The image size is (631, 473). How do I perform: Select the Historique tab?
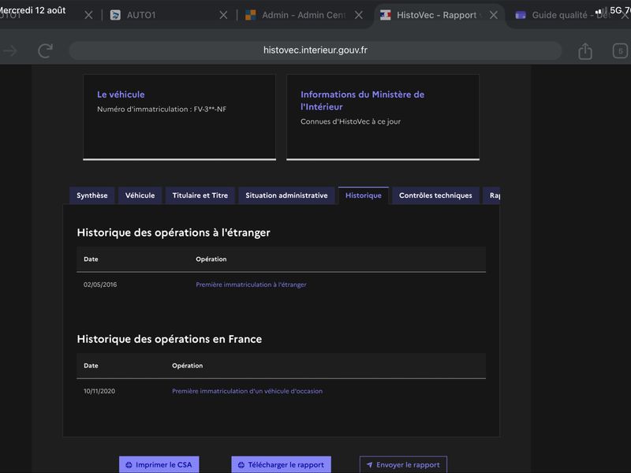pos(364,196)
